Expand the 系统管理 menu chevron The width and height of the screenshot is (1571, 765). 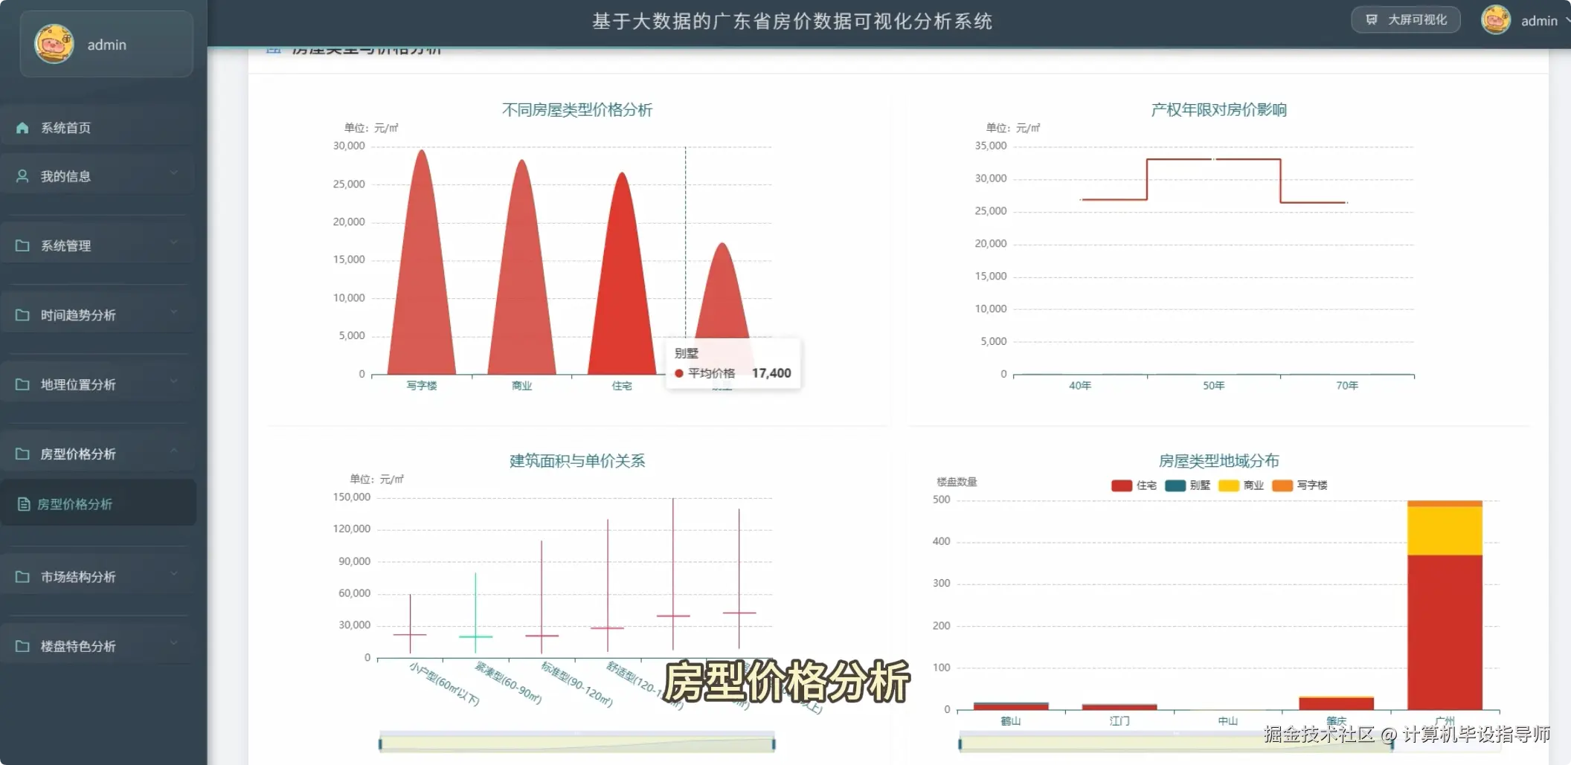(x=173, y=242)
